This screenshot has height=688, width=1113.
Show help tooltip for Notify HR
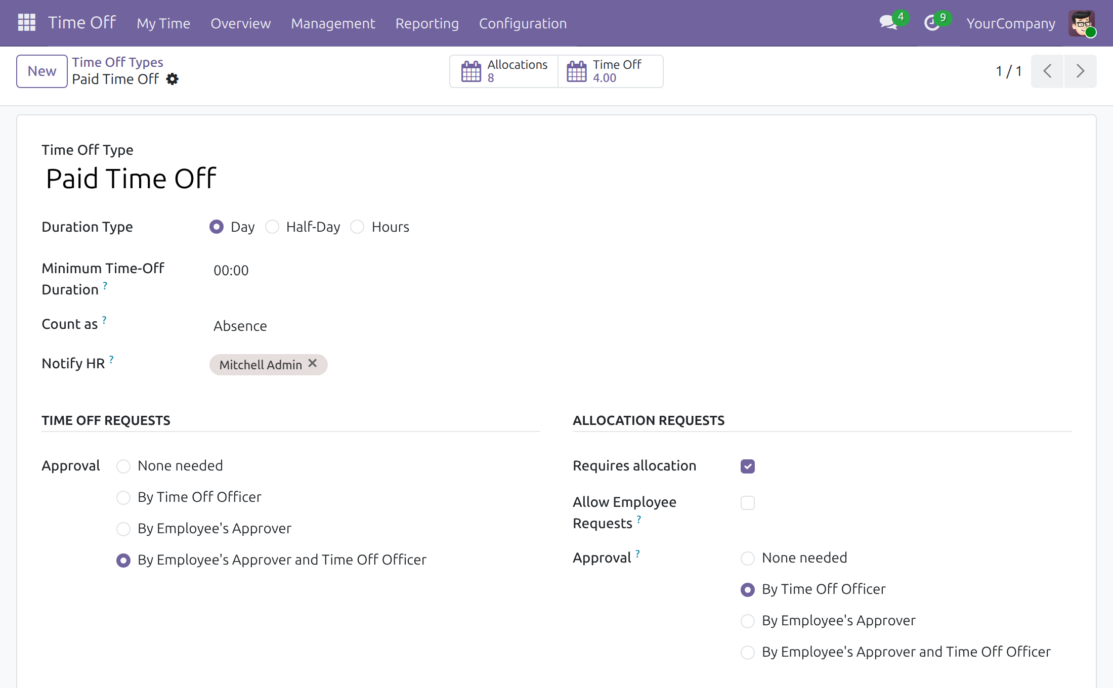[x=111, y=359]
